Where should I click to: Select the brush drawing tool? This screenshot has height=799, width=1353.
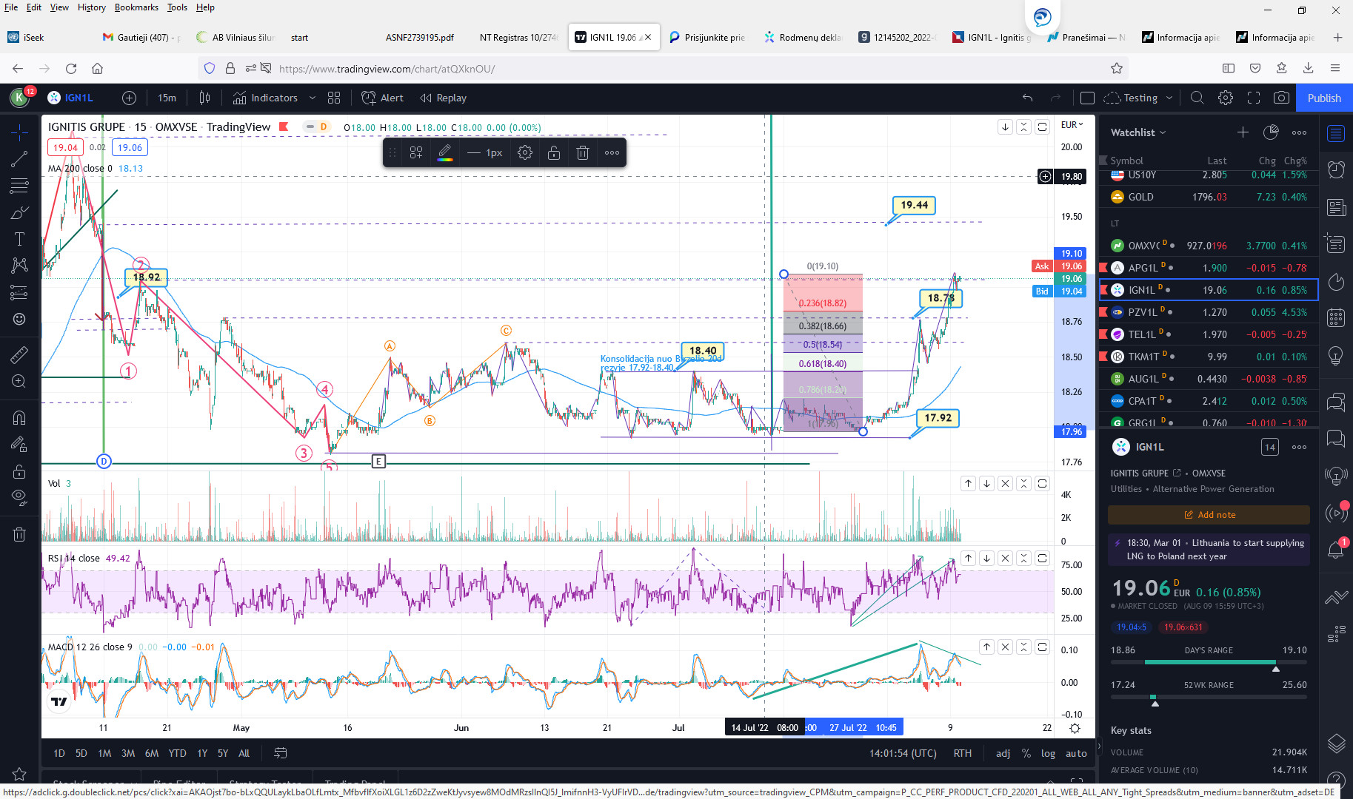19,212
